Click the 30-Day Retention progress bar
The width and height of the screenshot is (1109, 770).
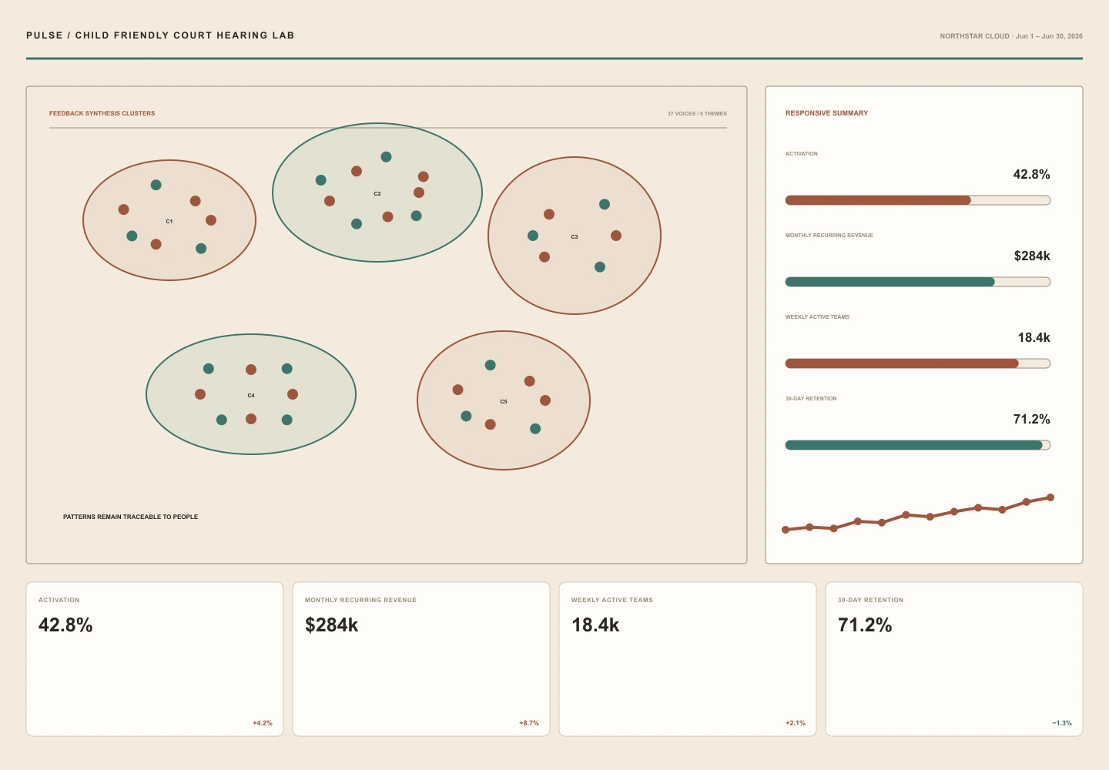point(918,445)
